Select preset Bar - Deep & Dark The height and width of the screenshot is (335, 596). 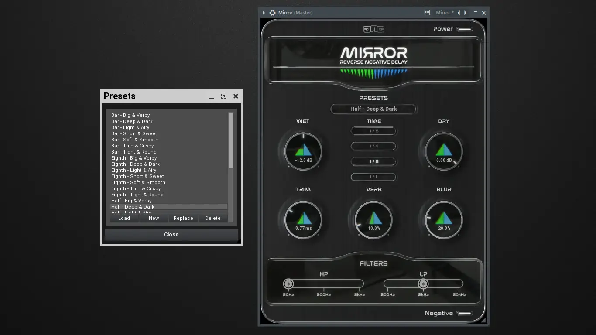coord(168,121)
